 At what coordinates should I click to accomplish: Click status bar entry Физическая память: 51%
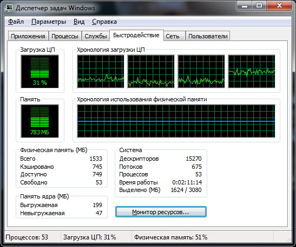(170, 237)
